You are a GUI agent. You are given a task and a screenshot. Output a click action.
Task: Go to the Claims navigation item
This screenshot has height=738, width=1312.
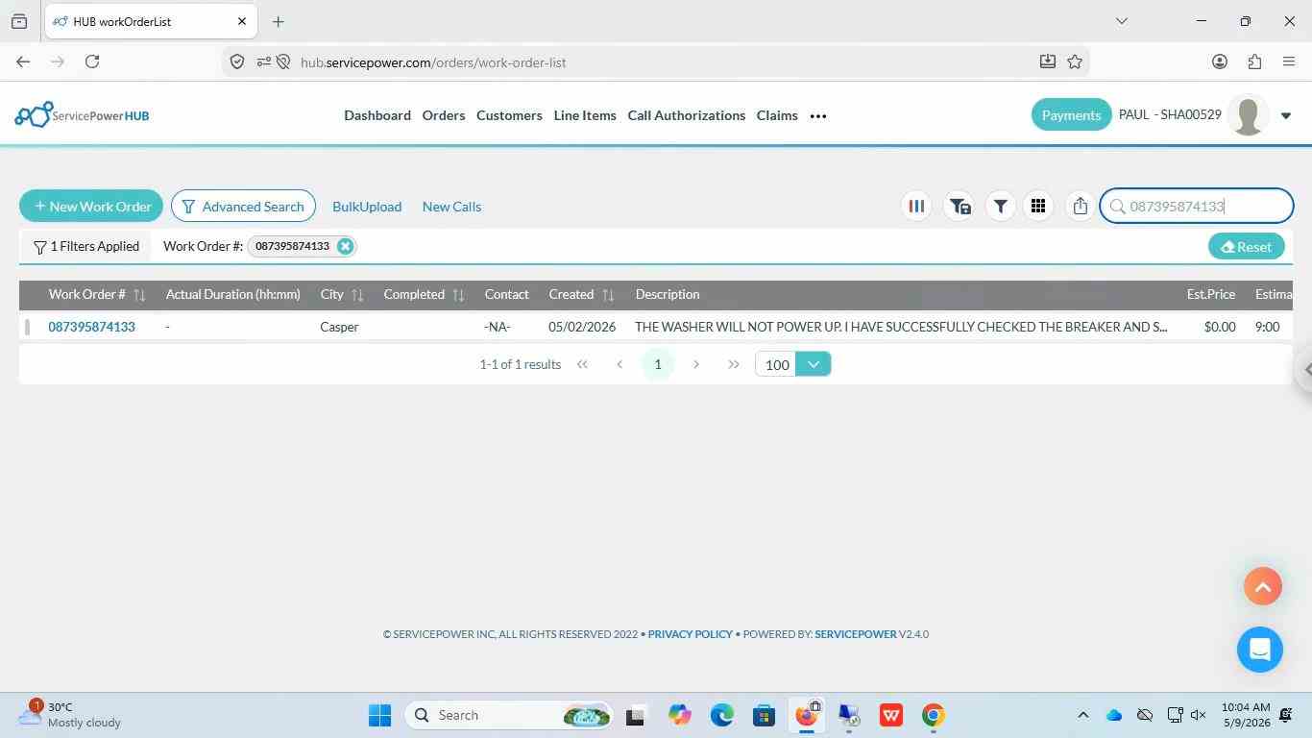tap(777, 115)
